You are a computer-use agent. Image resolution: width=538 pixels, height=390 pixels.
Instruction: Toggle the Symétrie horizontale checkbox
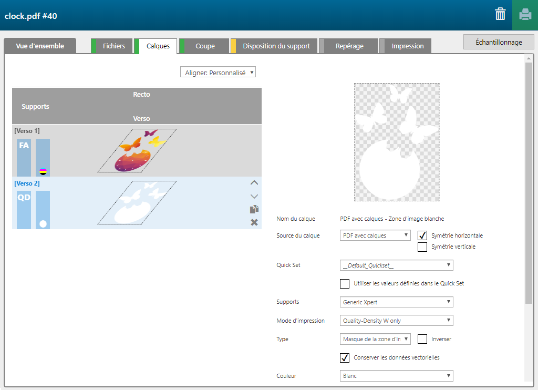click(x=422, y=235)
